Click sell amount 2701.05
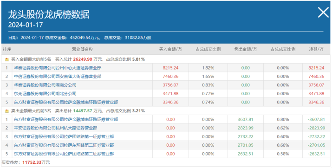332x168 pixels. (x=245, y=145)
